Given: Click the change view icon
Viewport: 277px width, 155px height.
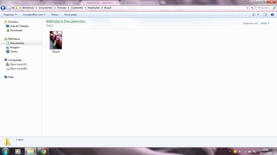Looking at the screenshot, I should pyautogui.click(x=254, y=15).
